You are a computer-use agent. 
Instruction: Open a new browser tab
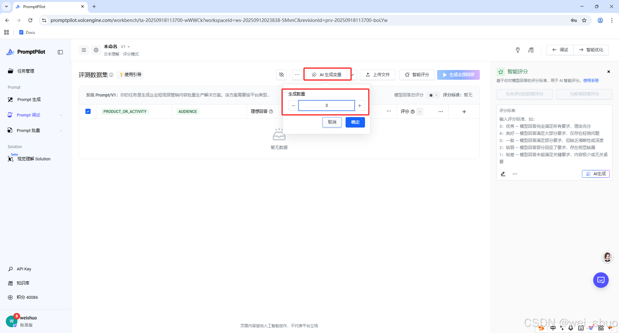94,6
